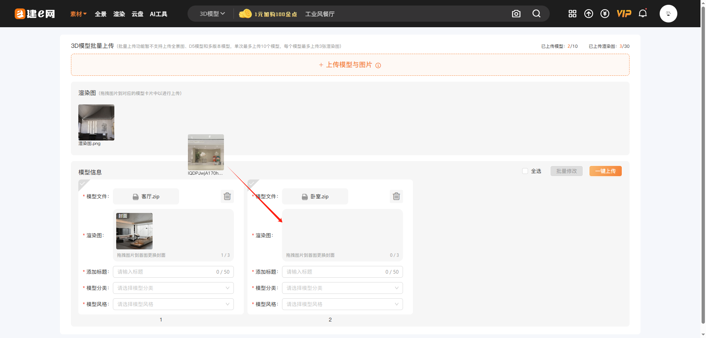Image resolution: width=706 pixels, height=338 pixels.
Task: Delete the 卧室.zip model with trash icon
Action: click(396, 196)
